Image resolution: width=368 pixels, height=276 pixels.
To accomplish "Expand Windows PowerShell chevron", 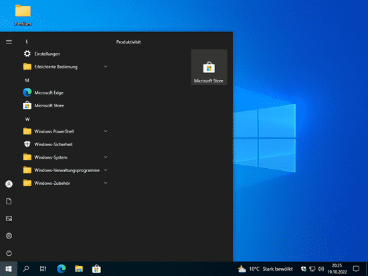I will pyautogui.click(x=106, y=131).
